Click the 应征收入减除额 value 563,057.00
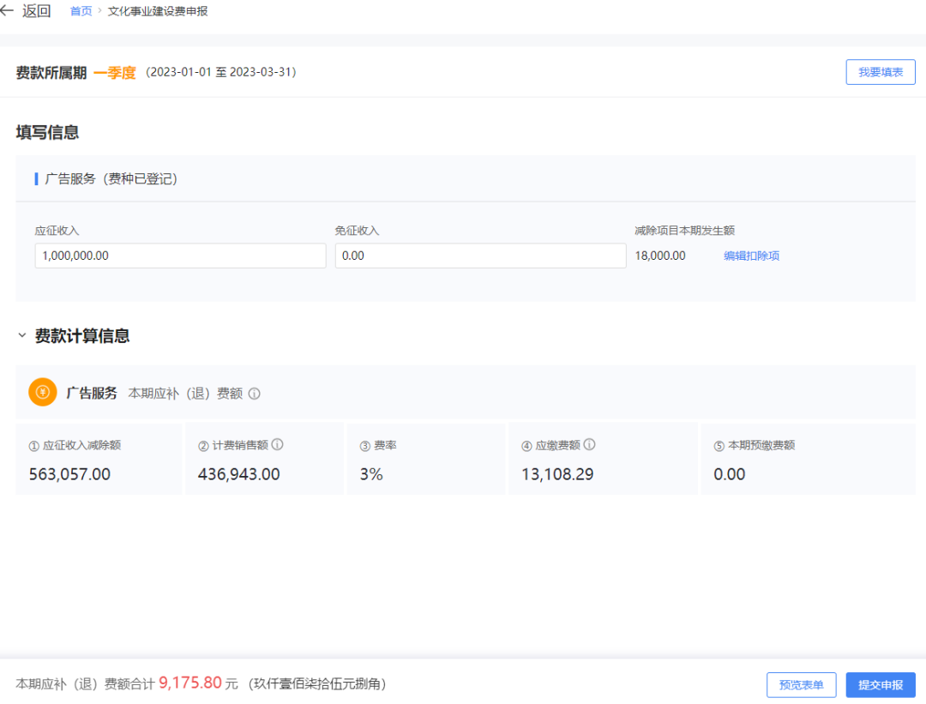 tap(69, 474)
